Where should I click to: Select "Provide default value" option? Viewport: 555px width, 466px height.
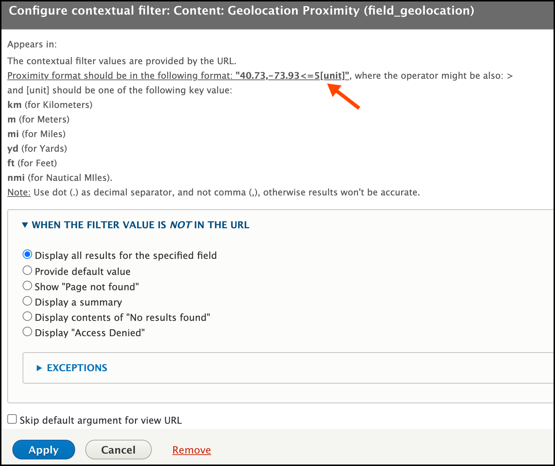(x=27, y=270)
